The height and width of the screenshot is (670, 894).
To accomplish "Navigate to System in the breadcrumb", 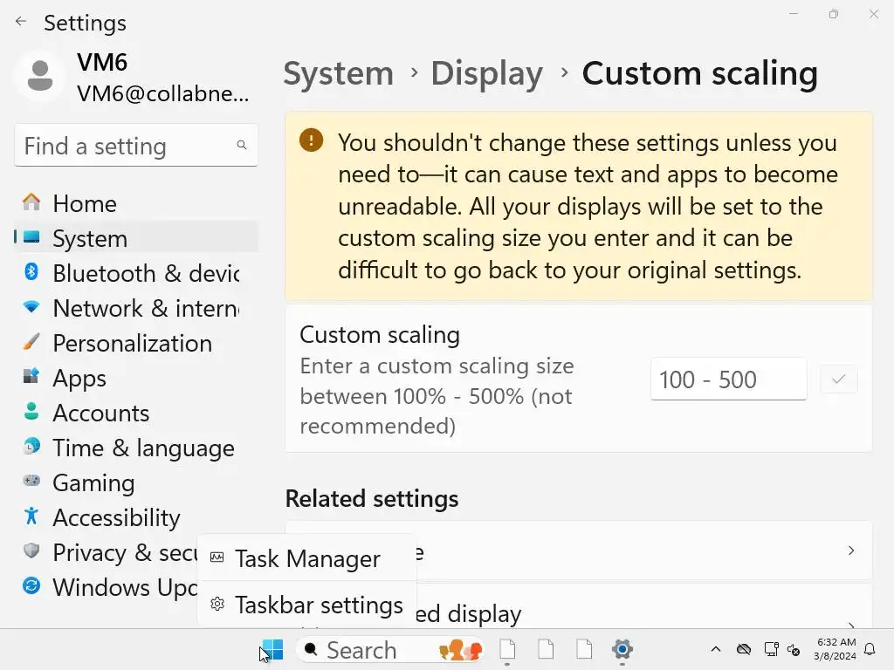I will point(338,73).
